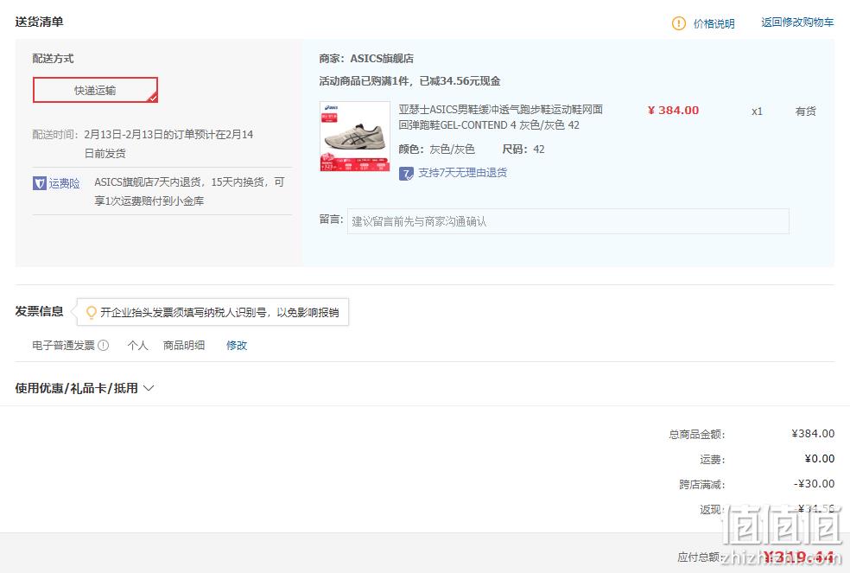Click 返回修改购物车 to edit the cart

pyautogui.click(x=797, y=22)
